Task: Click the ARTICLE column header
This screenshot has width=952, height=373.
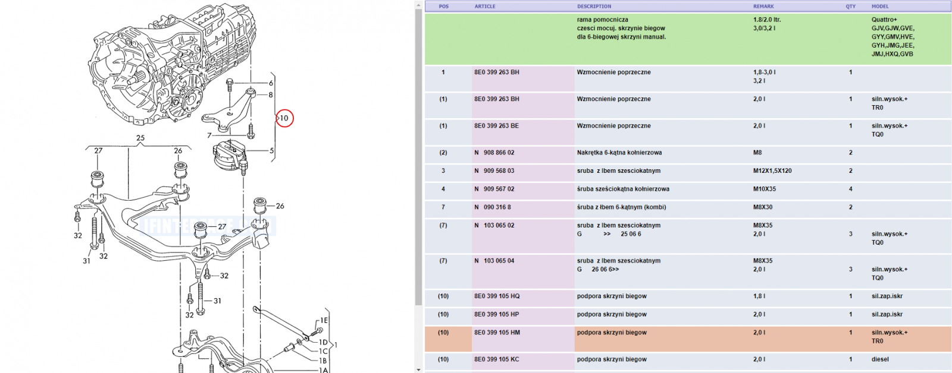Action: 485,7
